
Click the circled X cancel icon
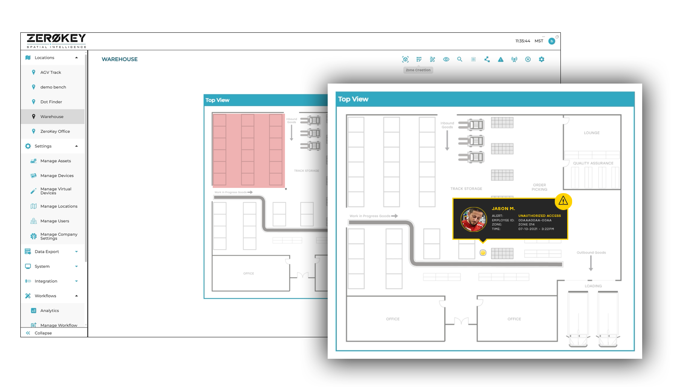pyautogui.click(x=528, y=59)
